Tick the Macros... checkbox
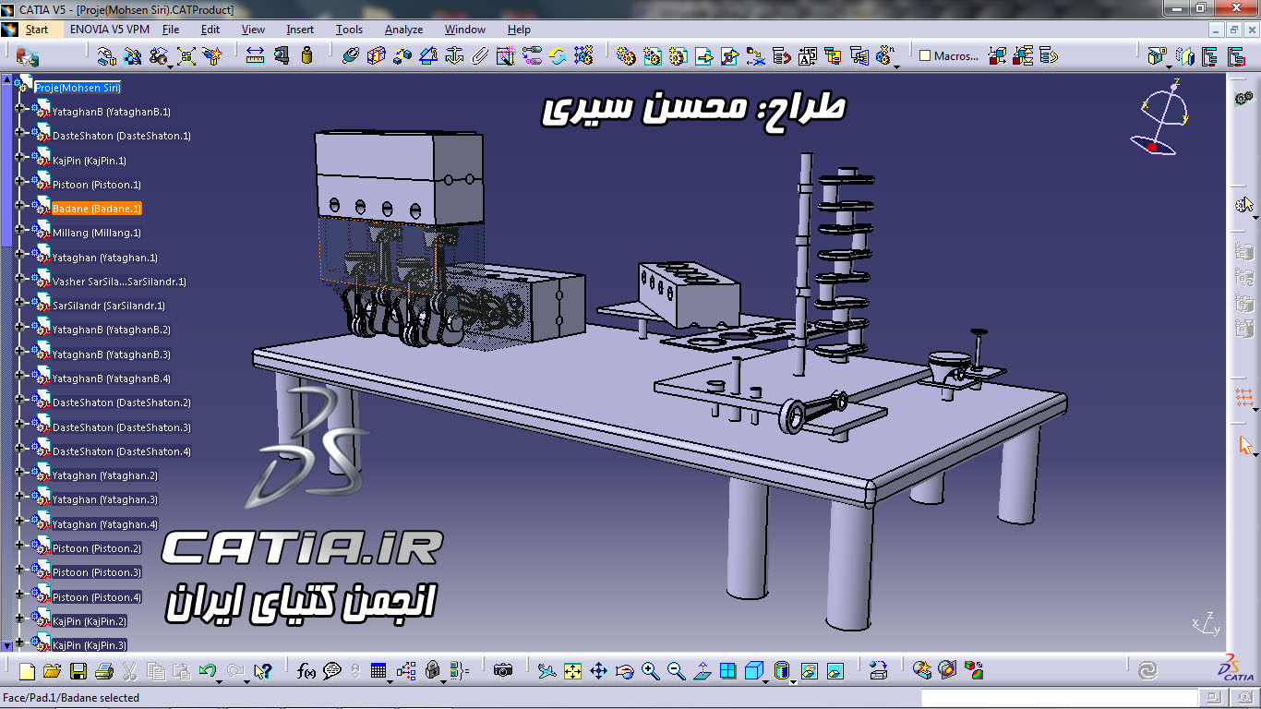Image resolution: width=1261 pixels, height=709 pixels. [925, 56]
